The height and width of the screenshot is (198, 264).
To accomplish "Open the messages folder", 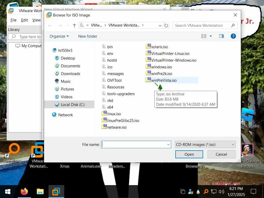I will pyautogui.click(x=115, y=73).
